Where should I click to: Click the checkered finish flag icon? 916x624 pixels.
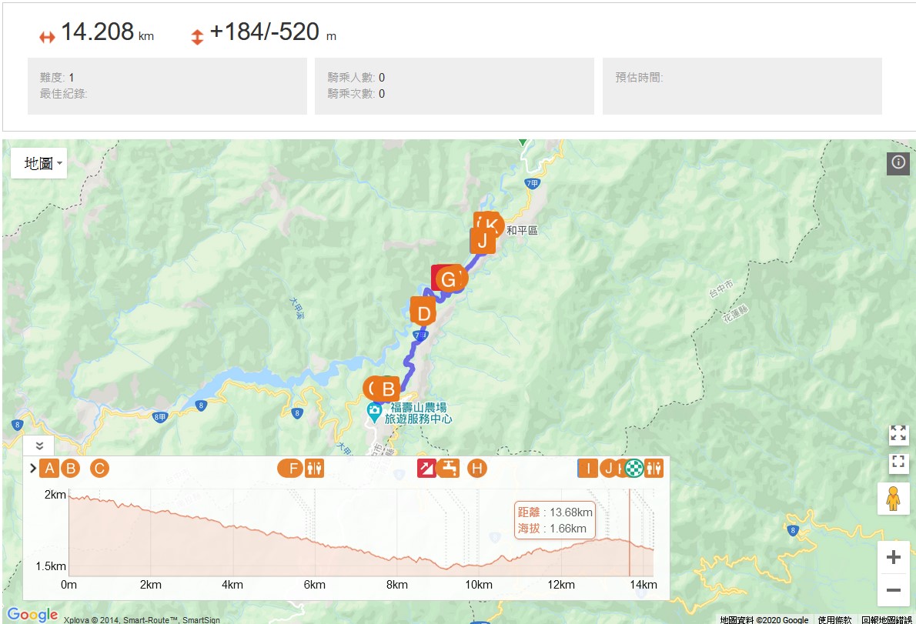pyautogui.click(x=634, y=468)
